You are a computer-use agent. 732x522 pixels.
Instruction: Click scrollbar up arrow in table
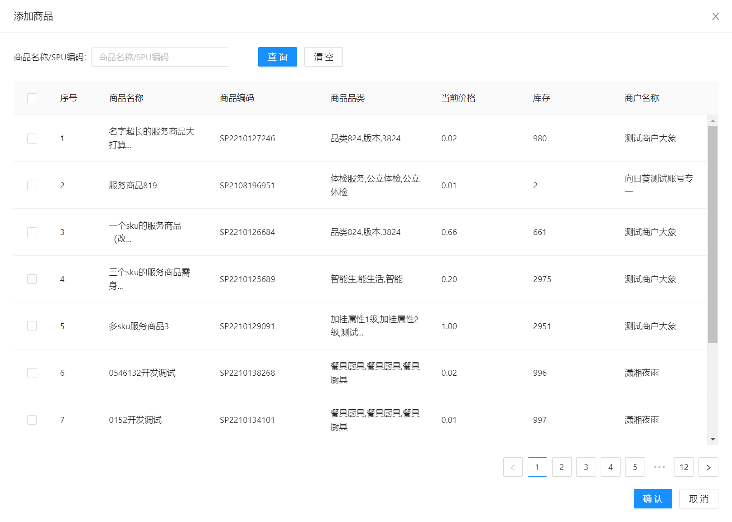713,121
